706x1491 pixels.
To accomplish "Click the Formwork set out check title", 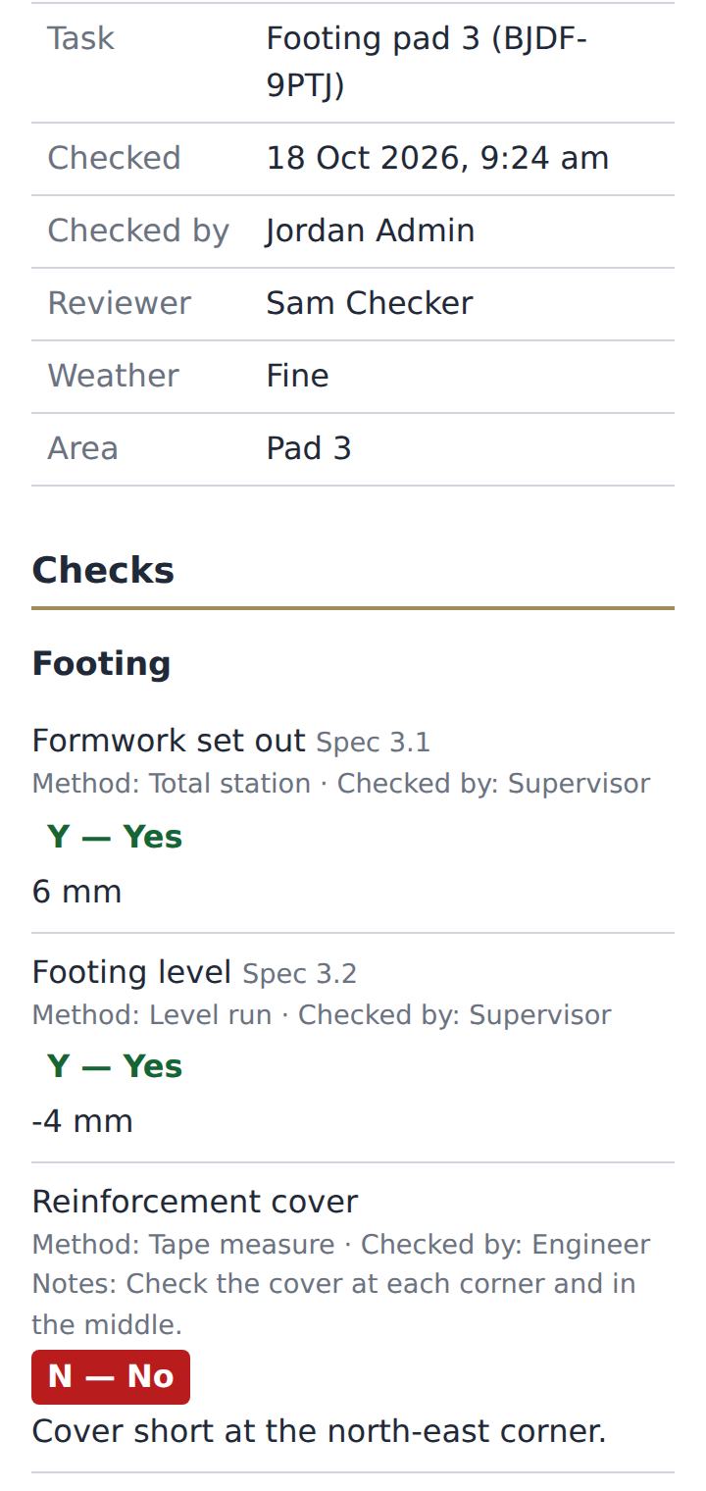I will coord(169,741).
